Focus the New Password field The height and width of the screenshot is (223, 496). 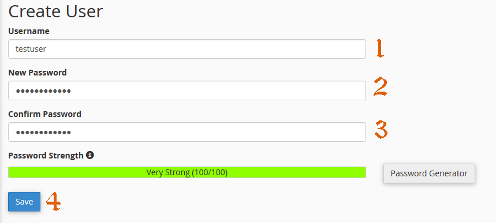pos(187,90)
